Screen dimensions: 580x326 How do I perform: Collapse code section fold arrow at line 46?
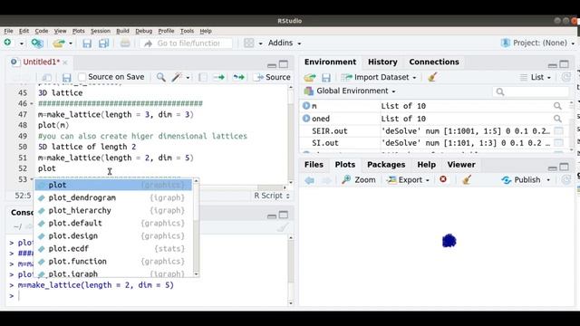[32, 104]
